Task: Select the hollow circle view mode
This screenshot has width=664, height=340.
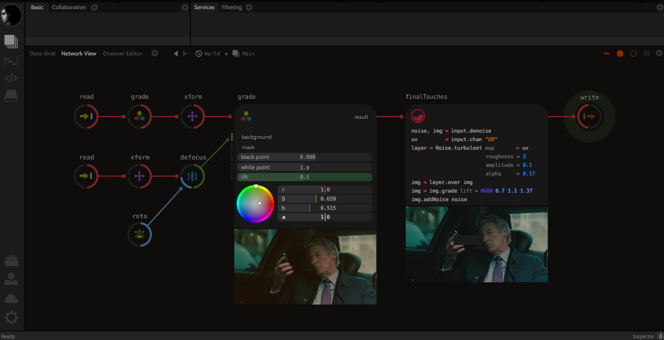Action: click(634, 54)
